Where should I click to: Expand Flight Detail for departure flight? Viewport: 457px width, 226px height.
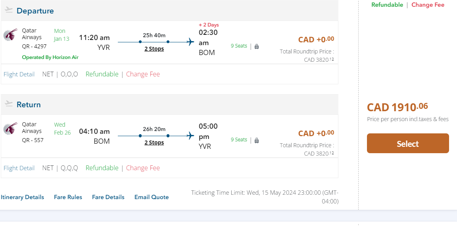pyautogui.click(x=19, y=74)
